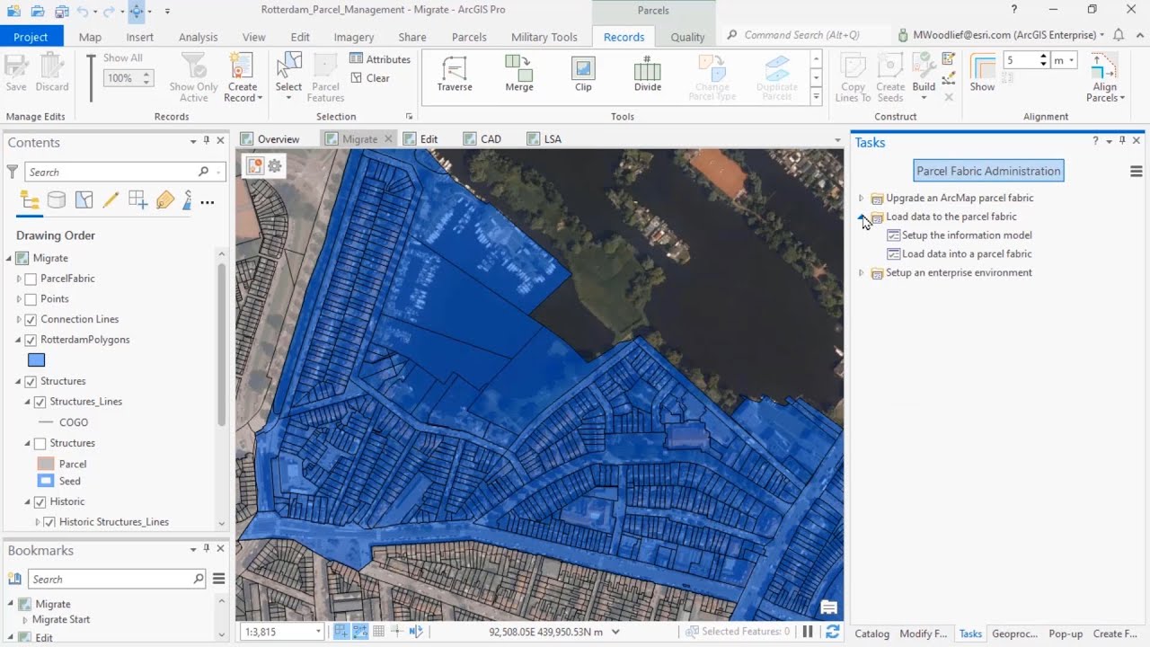Click the Parcel symbol swatch
Image resolution: width=1150 pixels, height=647 pixels.
pyautogui.click(x=46, y=464)
